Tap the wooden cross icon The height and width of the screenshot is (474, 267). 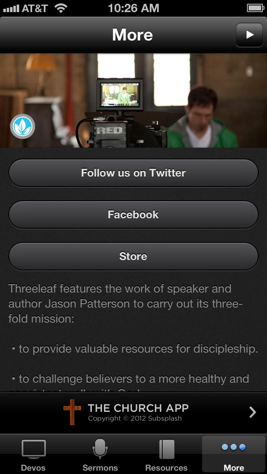[x=72, y=412]
